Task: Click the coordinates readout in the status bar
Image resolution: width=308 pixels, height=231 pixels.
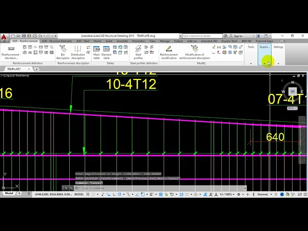Action: tap(53, 194)
